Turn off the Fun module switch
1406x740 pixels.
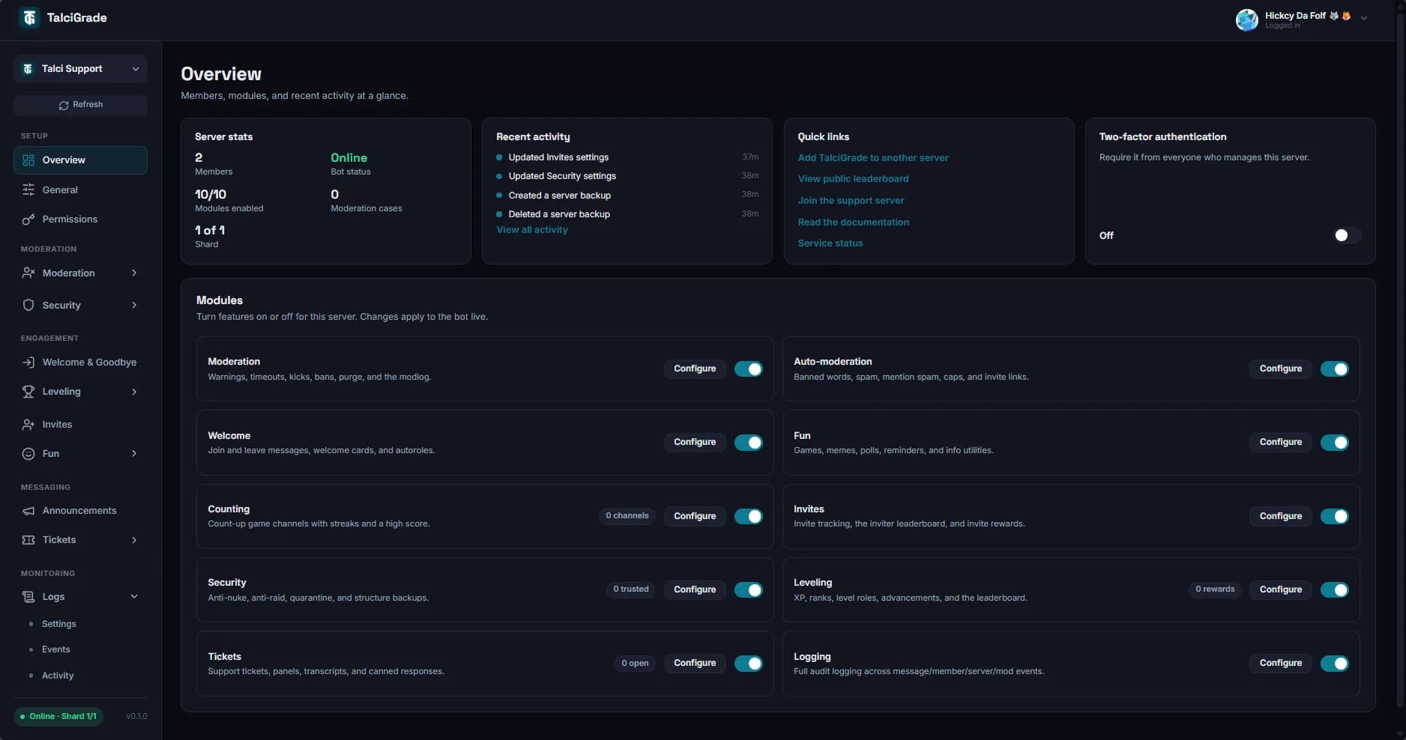(x=1334, y=443)
